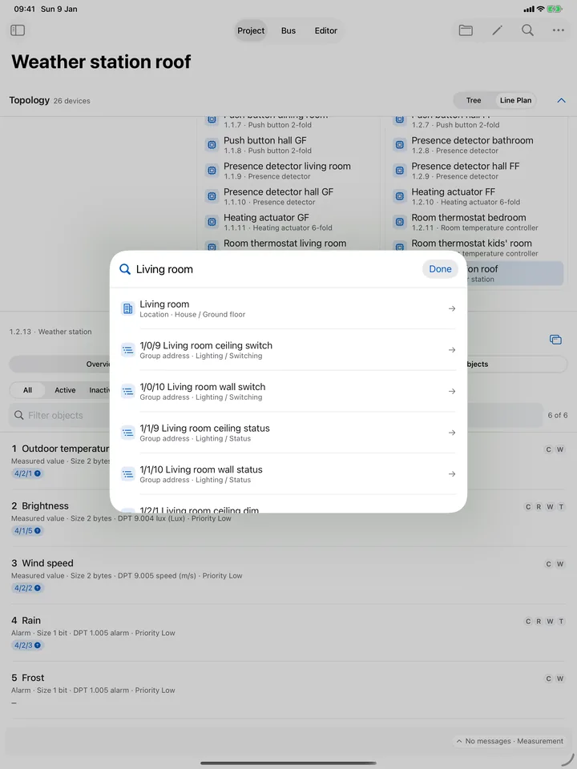The image size is (577, 769).
Task: Click device icon of Room thermostat bedroom
Action: click(399, 222)
